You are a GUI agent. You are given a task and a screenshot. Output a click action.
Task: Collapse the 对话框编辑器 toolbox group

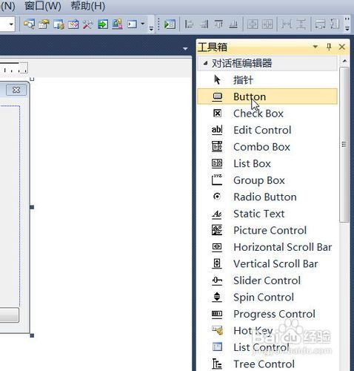tap(205, 63)
